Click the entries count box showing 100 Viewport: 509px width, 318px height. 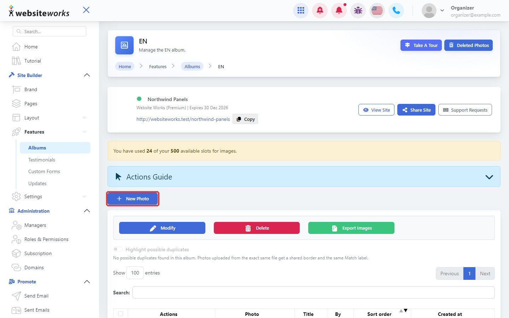tap(135, 273)
